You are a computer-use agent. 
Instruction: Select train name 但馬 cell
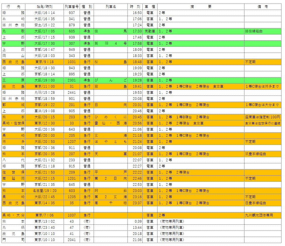click(111, 31)
